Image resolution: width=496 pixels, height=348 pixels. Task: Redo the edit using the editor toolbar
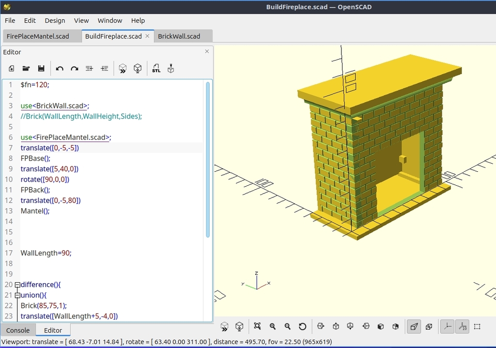pos(74,68)
